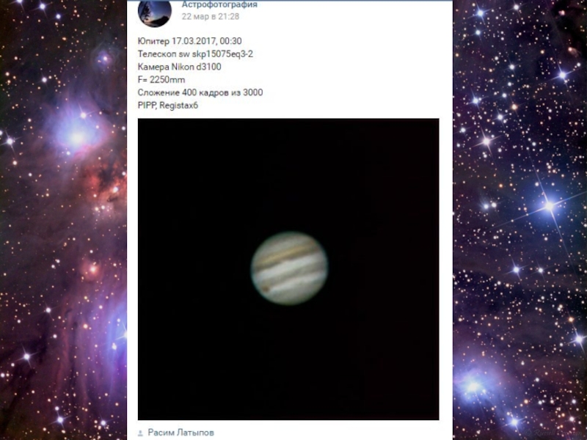587x440 pixels.
Task: Open the Jupiter photo attachment
Action: pos(288,269)
